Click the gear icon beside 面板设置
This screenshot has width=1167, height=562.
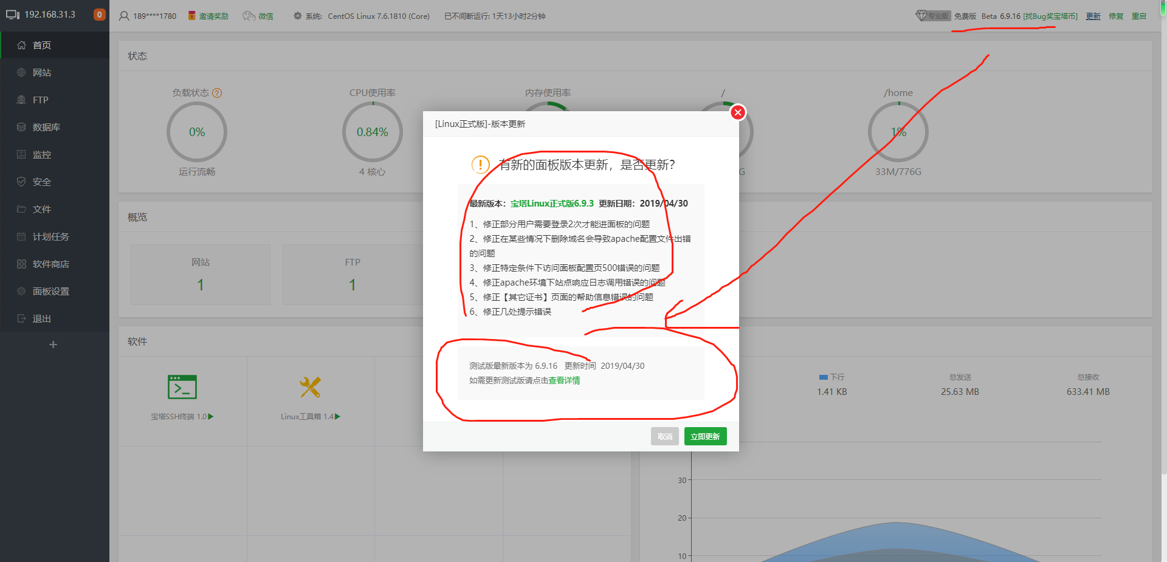tap(21, 291)
